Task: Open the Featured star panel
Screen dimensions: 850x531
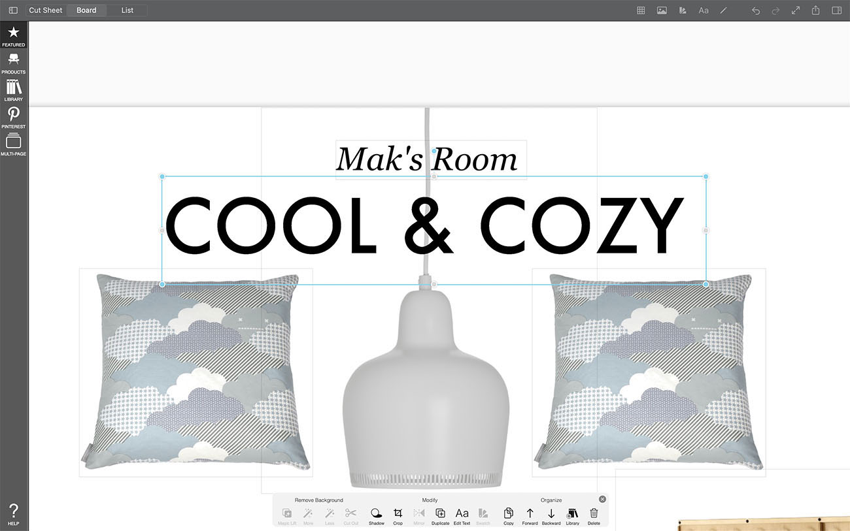Action: point(13,35)
